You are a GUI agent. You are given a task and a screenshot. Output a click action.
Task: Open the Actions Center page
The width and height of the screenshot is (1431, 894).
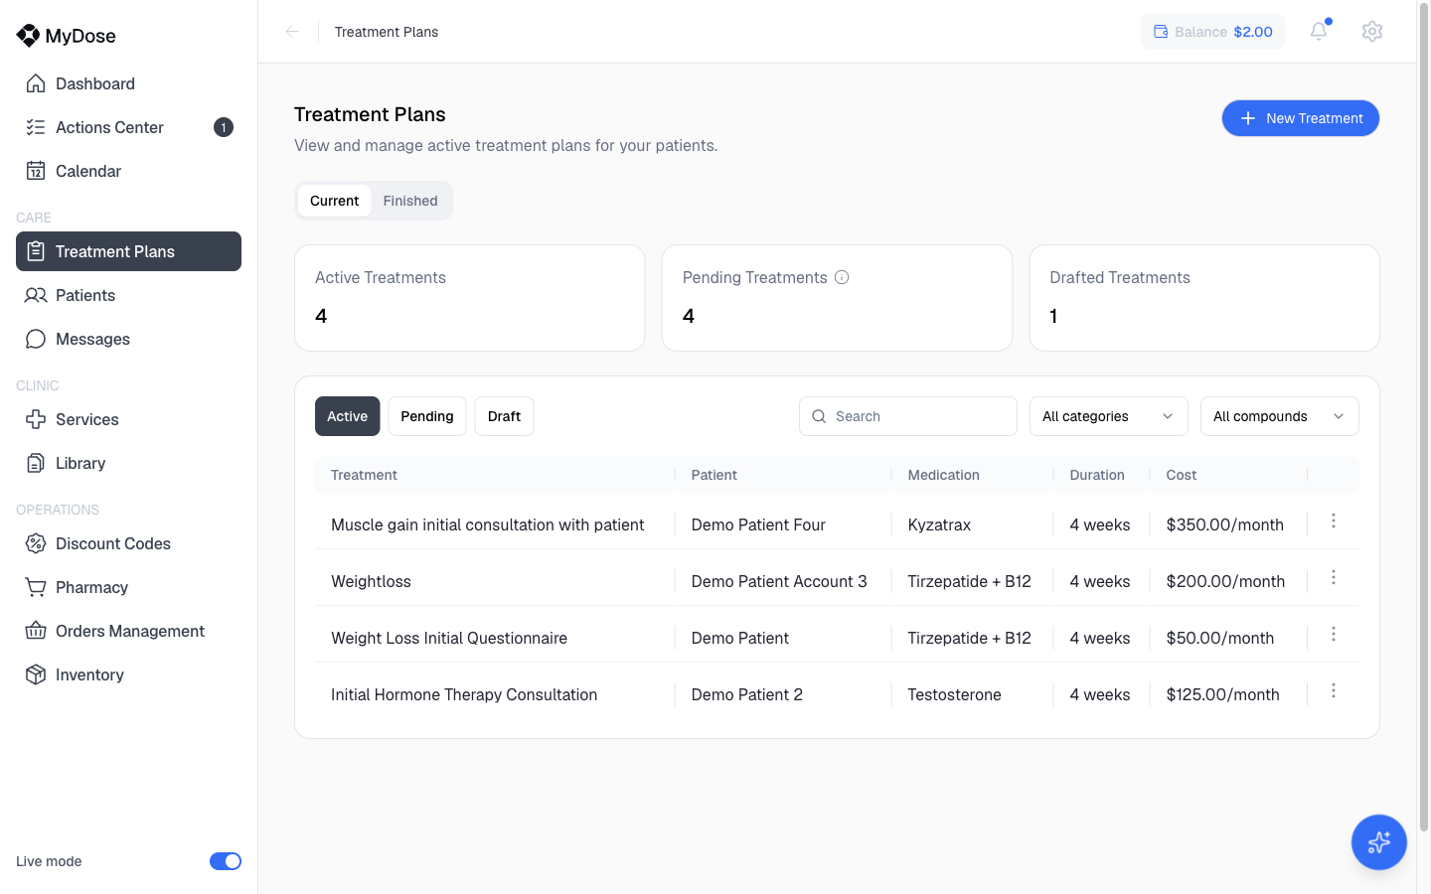click(128, 127)
